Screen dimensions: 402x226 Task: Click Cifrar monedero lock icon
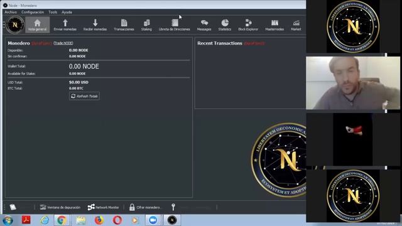[132, 207]
